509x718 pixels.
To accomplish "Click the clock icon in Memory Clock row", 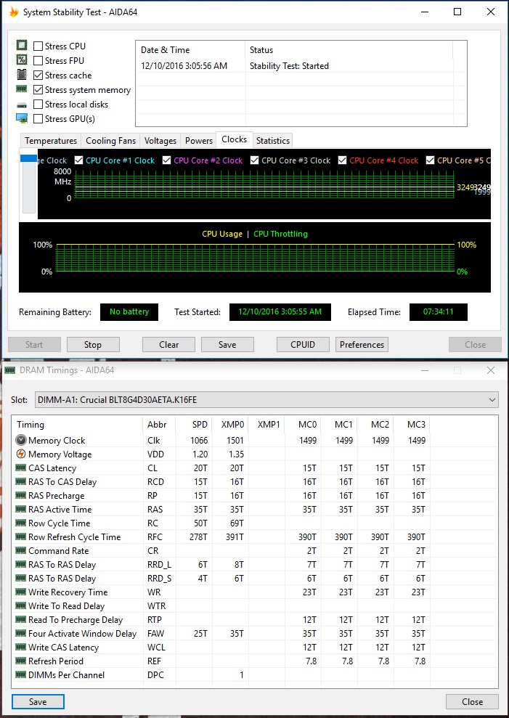I will point(20,440).
